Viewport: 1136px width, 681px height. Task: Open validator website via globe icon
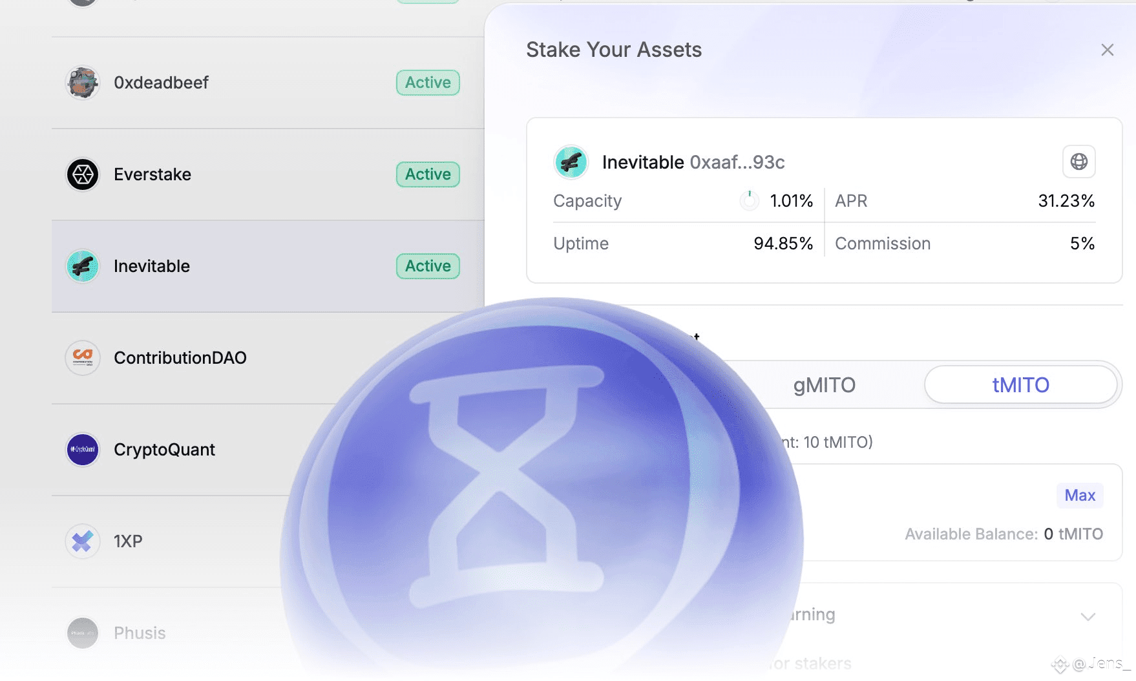click(1079, 162)
